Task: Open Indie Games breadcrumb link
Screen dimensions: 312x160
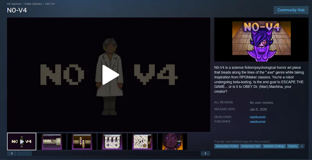Action: point(33,4)
